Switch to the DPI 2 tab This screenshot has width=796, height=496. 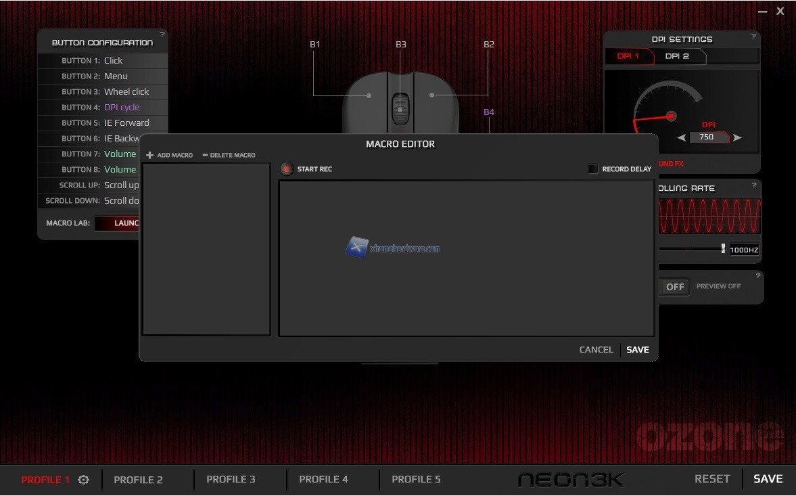(677, 56)
